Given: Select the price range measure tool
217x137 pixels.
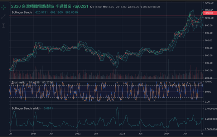Looking at the screenshot, I should [3, 26].
